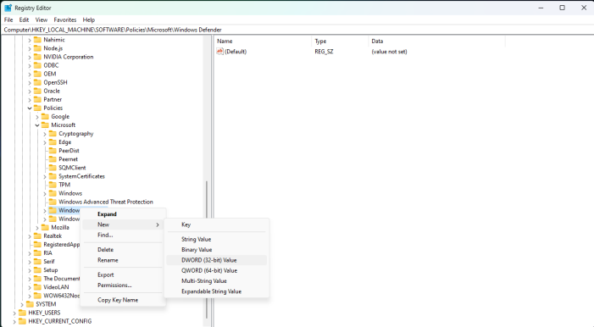This screenshot has width=594, height=327.
Task: Open the File menu
Action: 8,19
